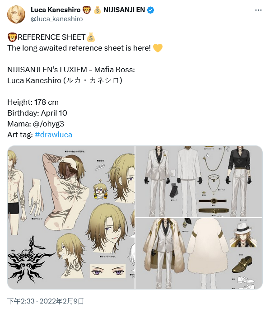Click the lion emoji in display name
The height and width of the screenshot is (313, 270).
pyautogui.click(x=87, y=10)
